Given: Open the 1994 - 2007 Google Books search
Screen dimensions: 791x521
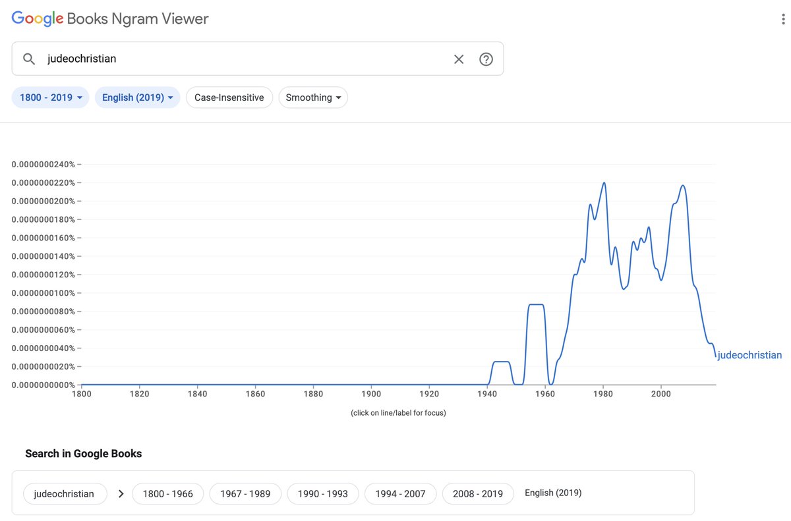Looking at the screenshot, I should point(401,493).
